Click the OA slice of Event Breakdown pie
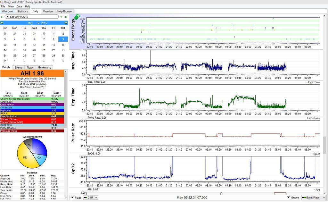 [39, 158]
